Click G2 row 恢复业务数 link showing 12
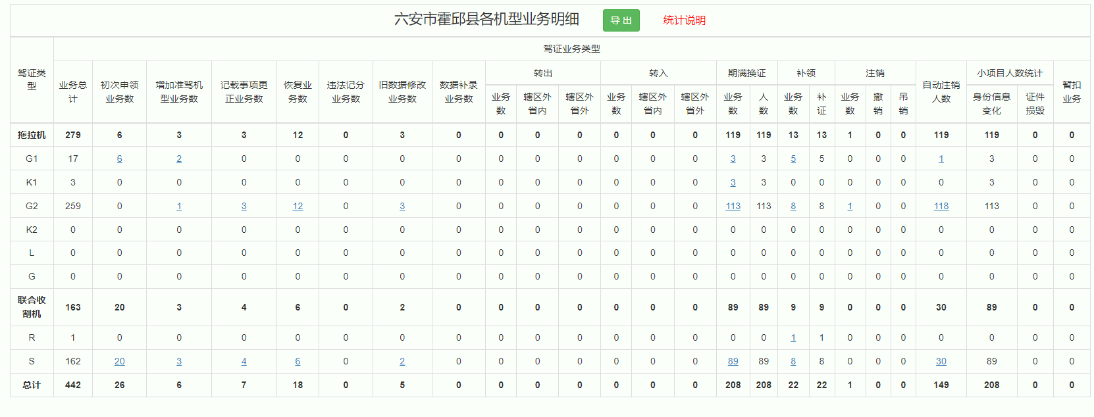The image size is (1094, 417). tap(298, 206)
